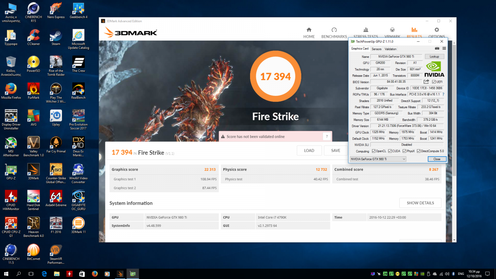496x279 pixels.
Task: Click the LOAD button in 3DMark
Action: coord(309,150)
